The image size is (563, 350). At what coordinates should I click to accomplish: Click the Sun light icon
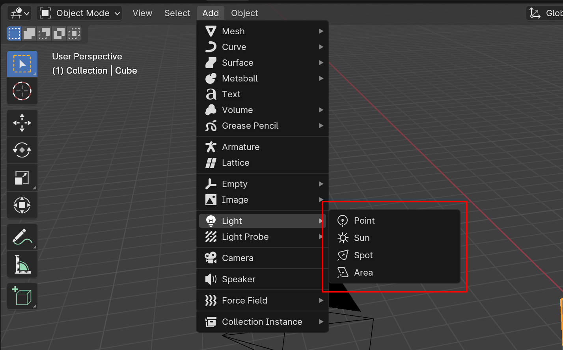[x=343, y=238]
